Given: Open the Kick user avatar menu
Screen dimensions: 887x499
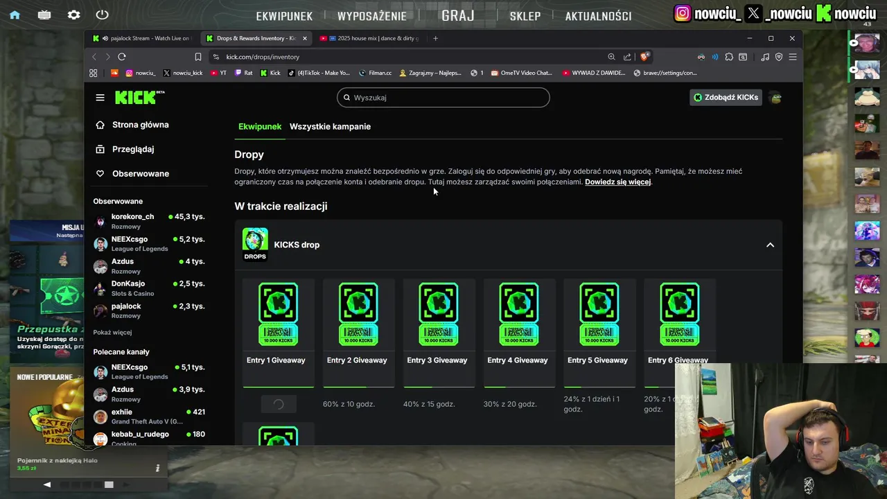Looking at the screenshot, I should pos(776,98).
